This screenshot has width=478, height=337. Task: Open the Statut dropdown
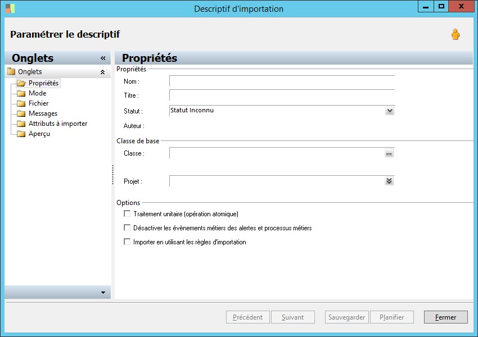pyautogui.click(x=390, y=111)
